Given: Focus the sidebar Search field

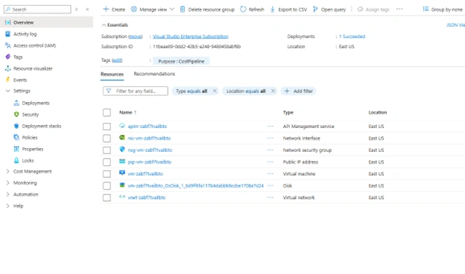Looking at the screenshot, I should [37, 10].
